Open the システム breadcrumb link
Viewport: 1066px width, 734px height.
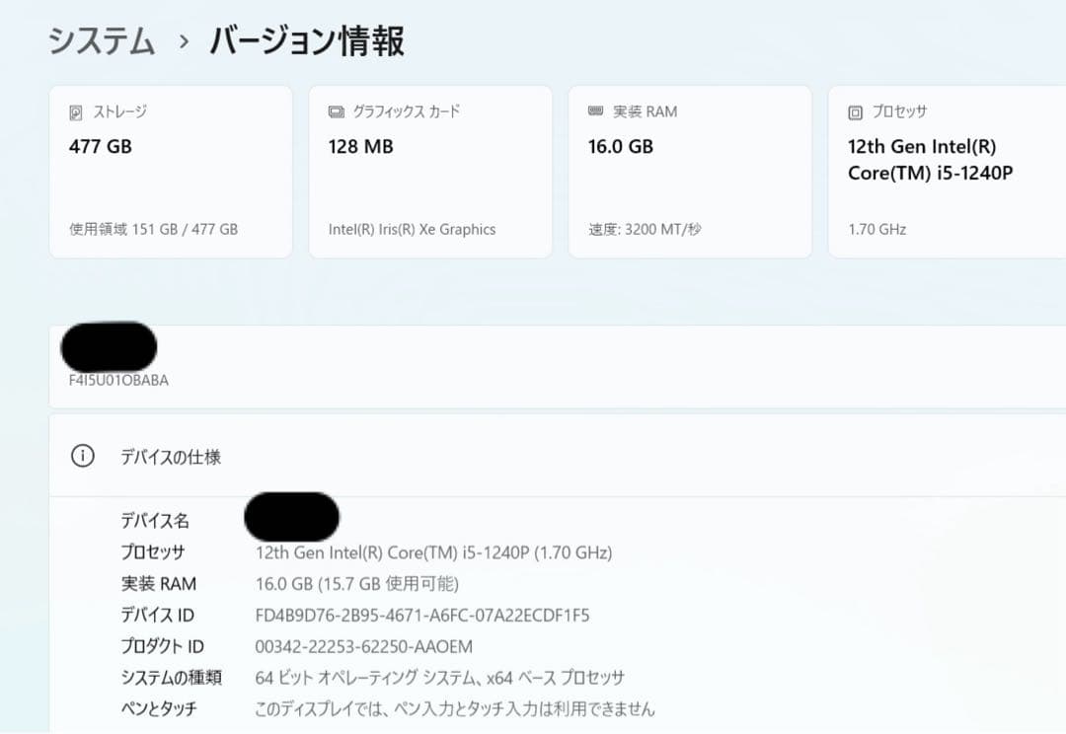101,40
